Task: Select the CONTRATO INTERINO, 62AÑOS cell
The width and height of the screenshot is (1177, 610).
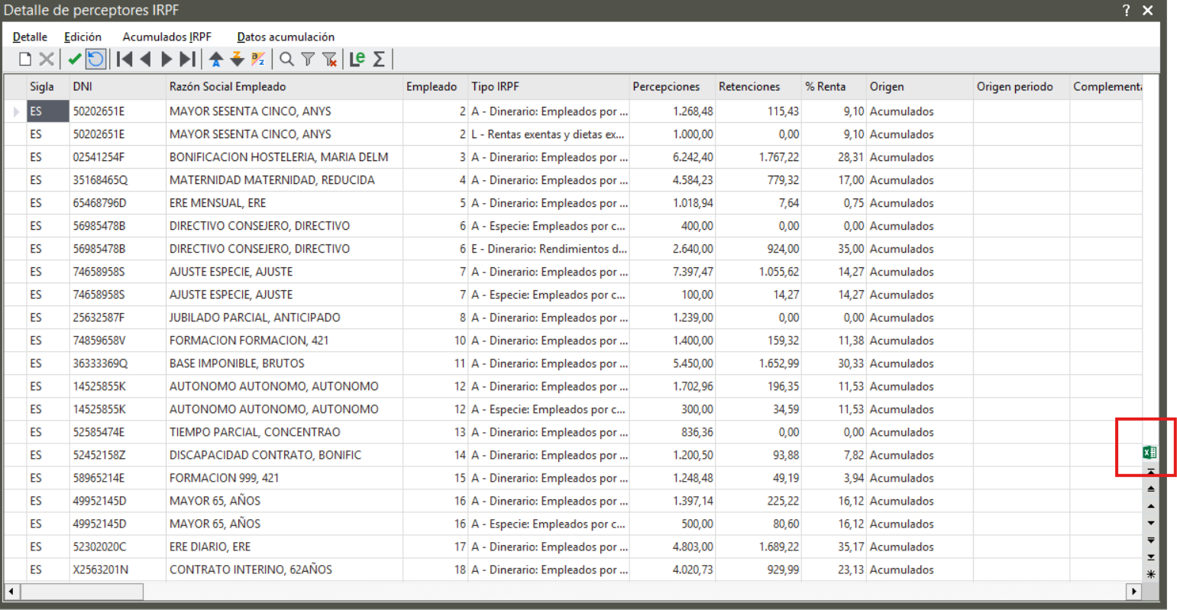Action: [x=284, y=570]
